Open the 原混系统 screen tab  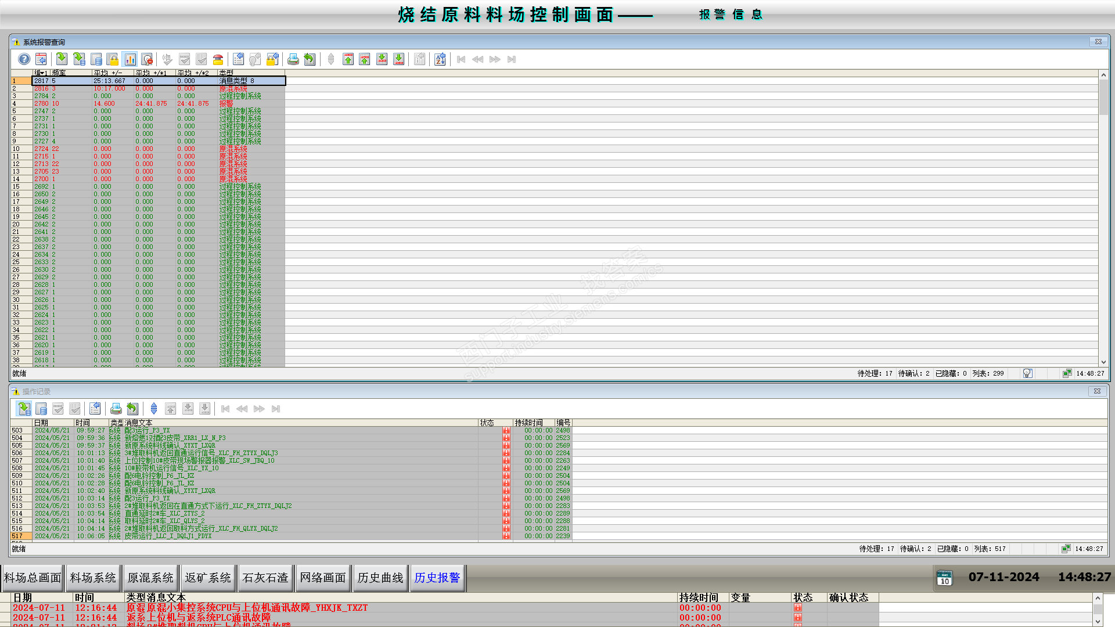coord(150,578)
